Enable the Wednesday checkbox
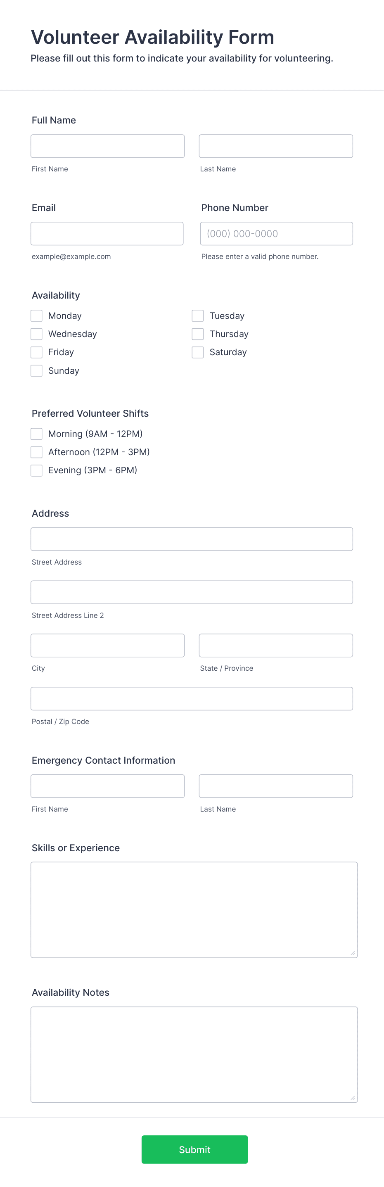 coord(36,334)
